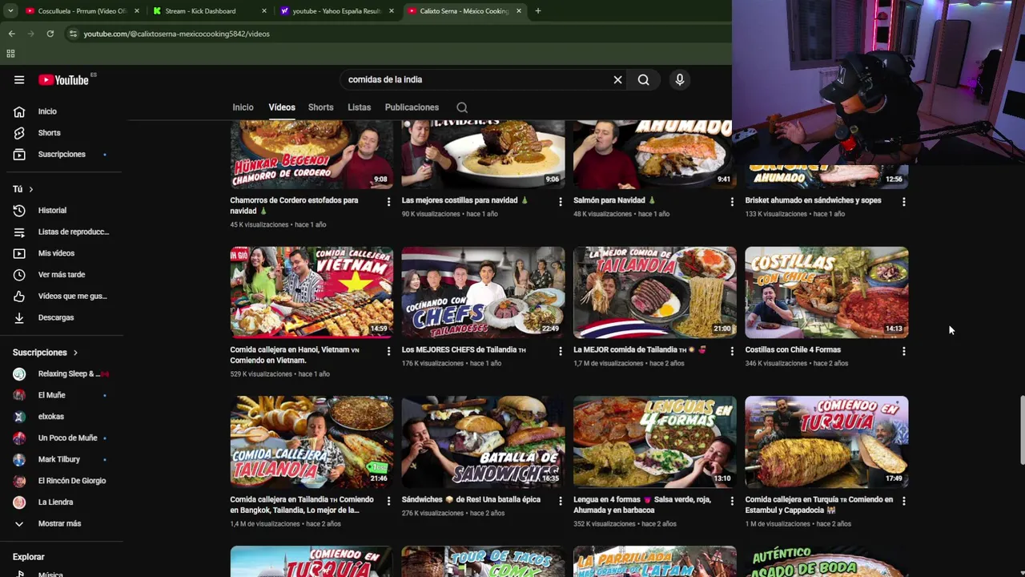This screenshot has width=1025, height=577.
Task: Open browser apps grid icon in bookmarks bar
Action: [x=10, y=54]
